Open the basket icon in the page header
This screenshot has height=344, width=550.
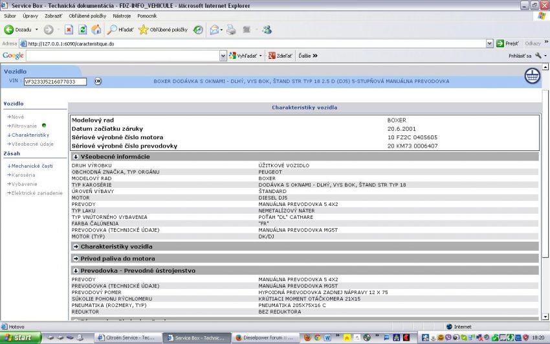tap(532, 75)
